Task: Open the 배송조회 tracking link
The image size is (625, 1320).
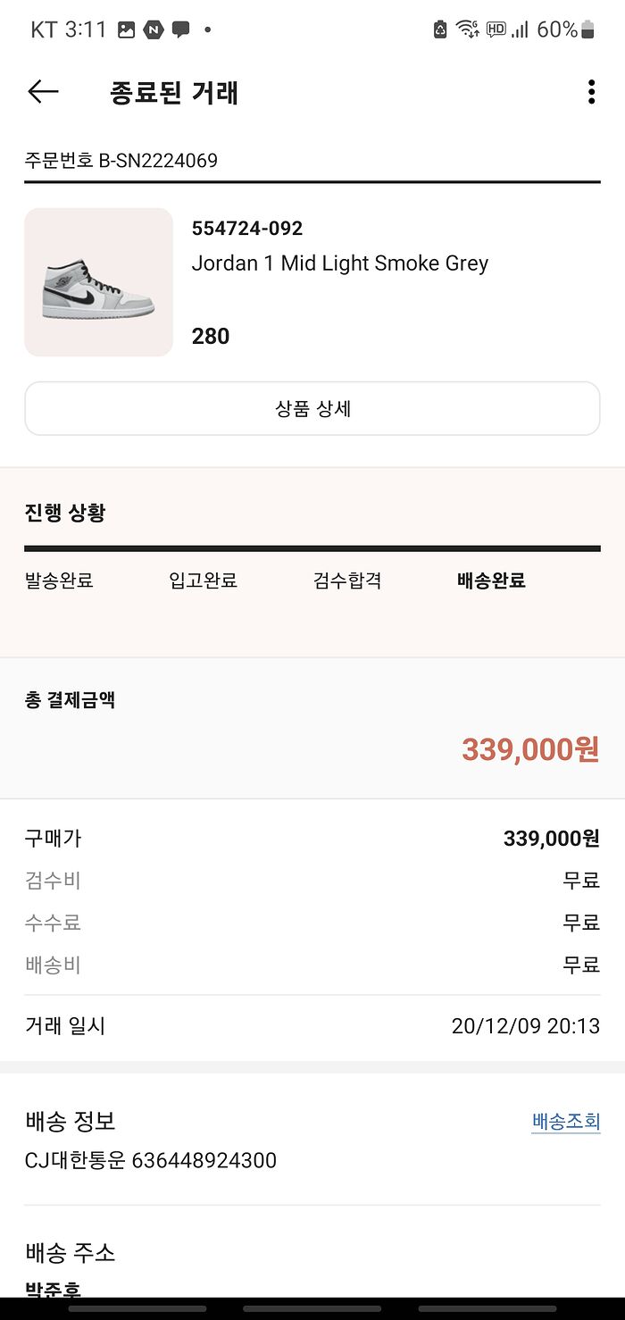Action: pyautogui.click(x=565, y=1122)
